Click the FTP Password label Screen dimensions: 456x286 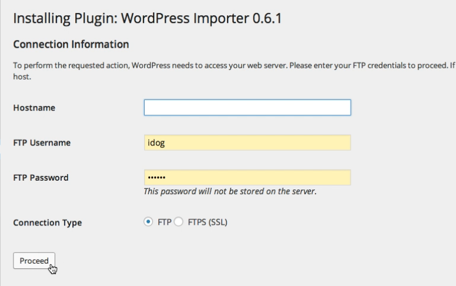(x=41, y=178)
